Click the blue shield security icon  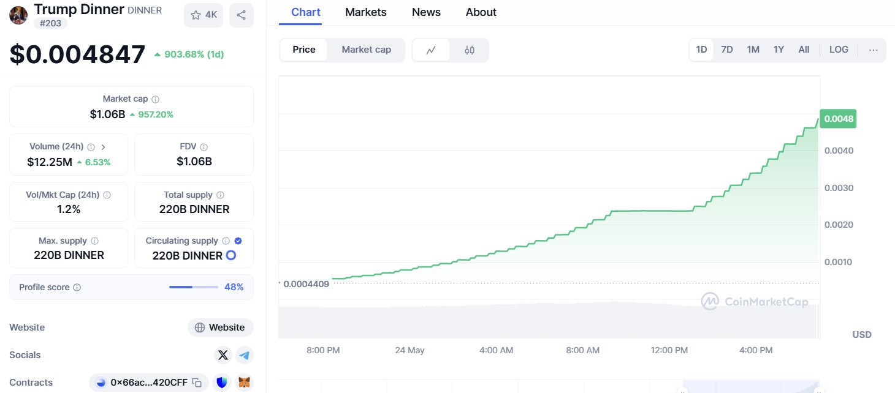pyautogui.click(x=222, y=383)
